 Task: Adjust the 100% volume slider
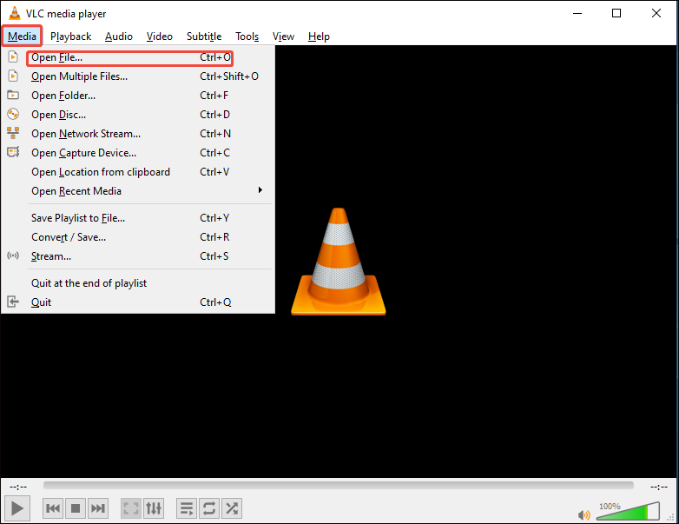(x=628, y=511)
